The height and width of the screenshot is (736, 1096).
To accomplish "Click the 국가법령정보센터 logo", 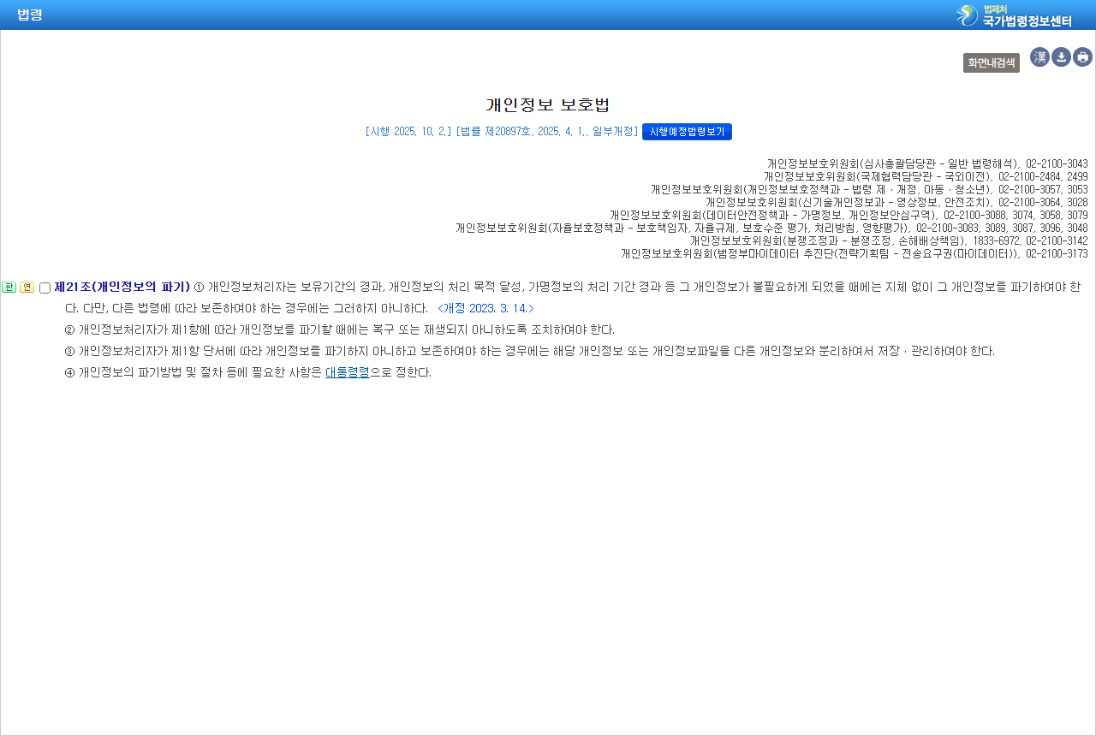I will (x=1014, y=15).
